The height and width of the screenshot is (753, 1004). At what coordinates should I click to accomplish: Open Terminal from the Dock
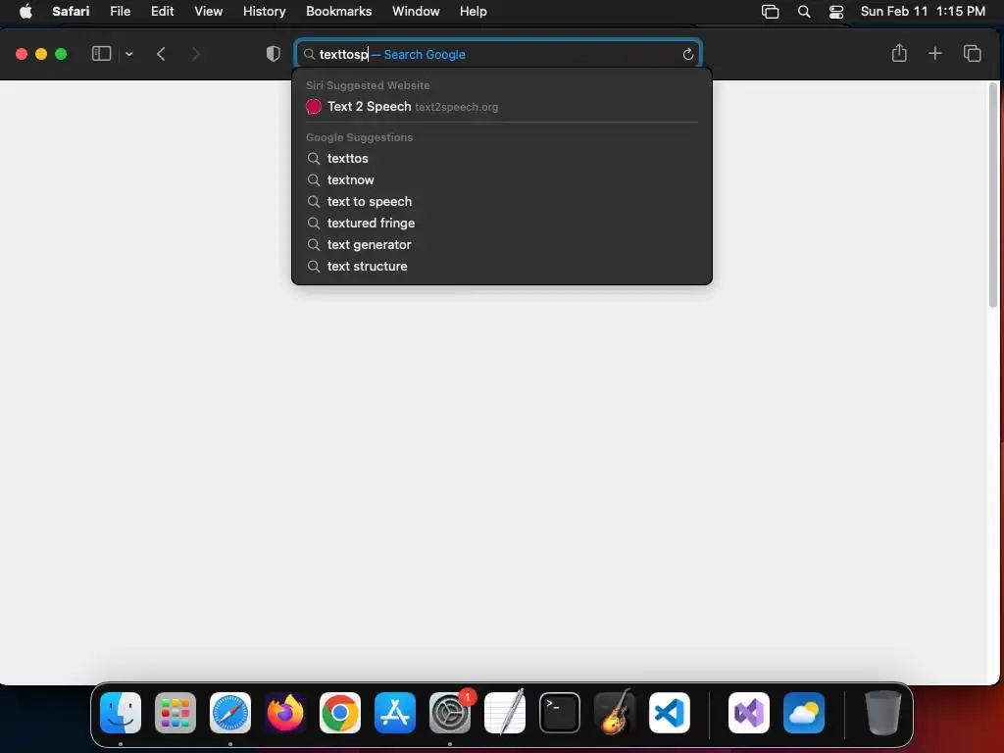point(560,713)
